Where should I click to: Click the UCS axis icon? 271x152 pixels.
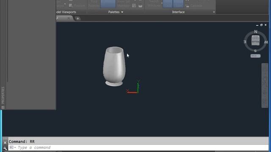click(133, 87)
